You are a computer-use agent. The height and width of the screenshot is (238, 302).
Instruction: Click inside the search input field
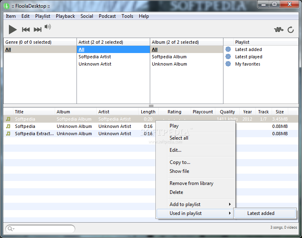point(40,229)
